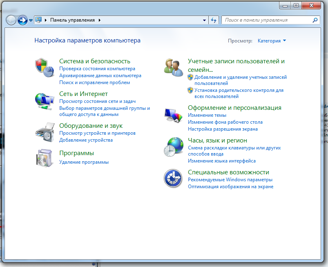Click the Forward navigation arrow button
Viewport: 328px width, 267px height.
22,20
